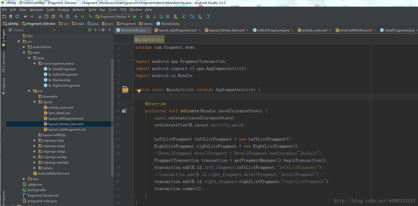Click the fragment_listview breadcrumb
Viewport: 418px width, 206px height.
pos(39,24)
